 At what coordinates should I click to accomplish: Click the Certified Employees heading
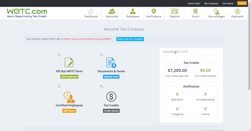click(69, 105)
